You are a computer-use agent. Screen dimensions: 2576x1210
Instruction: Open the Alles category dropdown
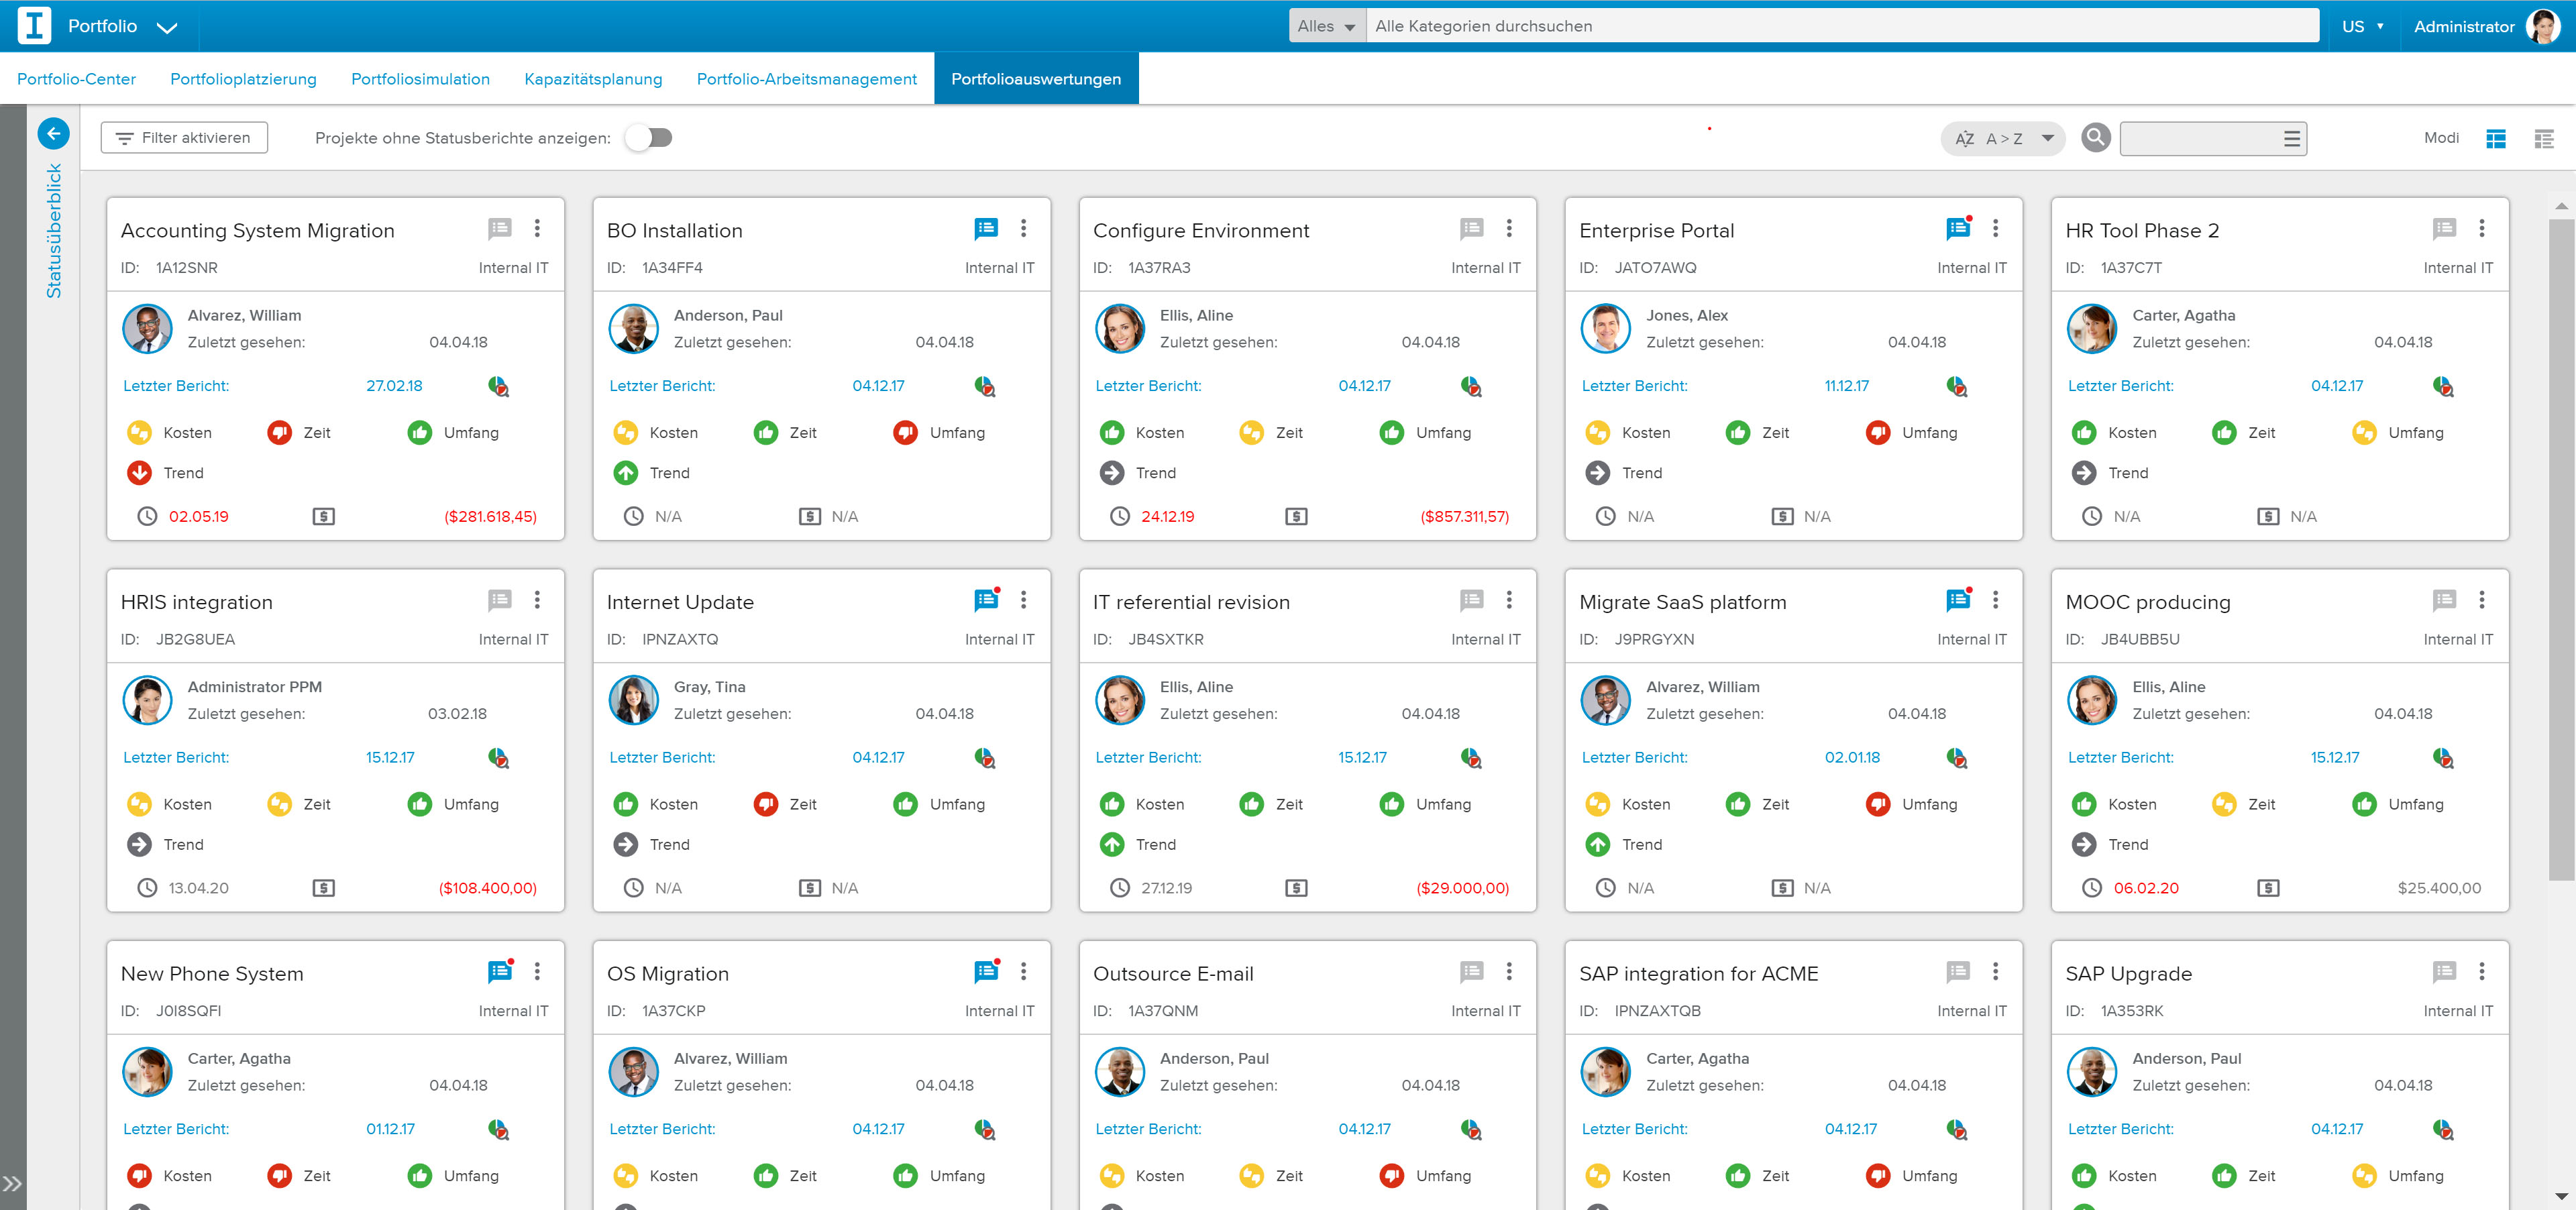[x=1326, y=26]
